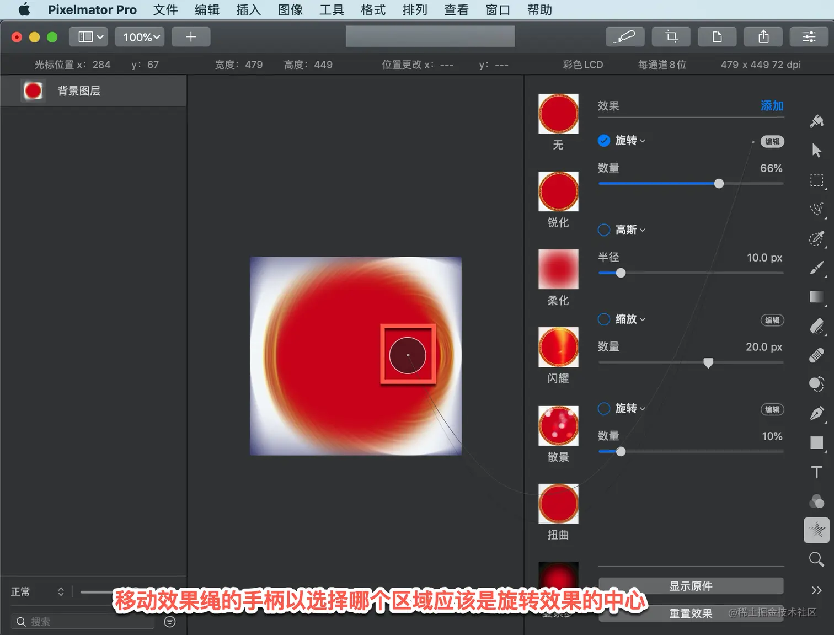Select the Erase tool

pyautogui.click(x=817, y=326)
